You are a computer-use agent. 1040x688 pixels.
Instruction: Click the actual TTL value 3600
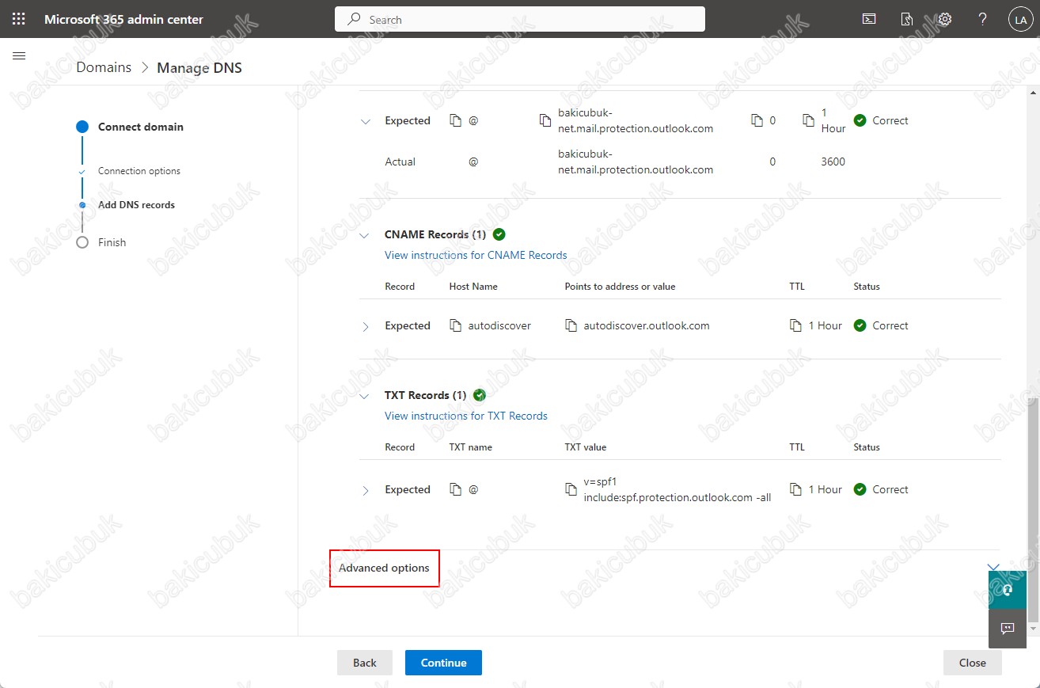[x=833, y=162]
